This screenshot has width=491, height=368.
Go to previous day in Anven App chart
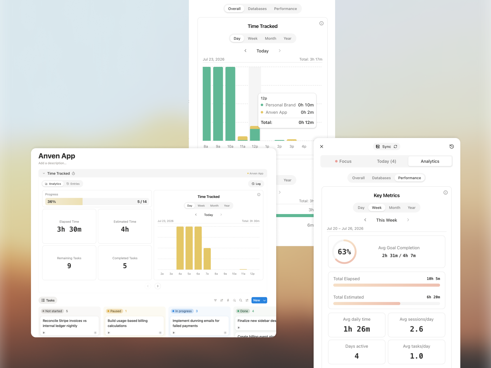[196, 215]
